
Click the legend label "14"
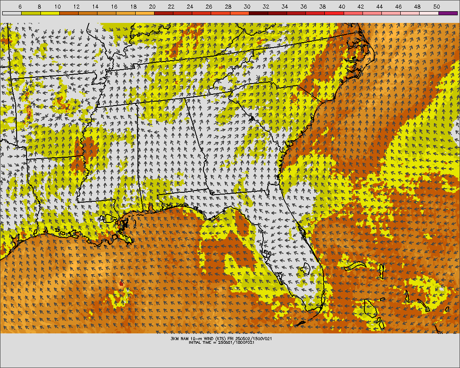pos(95,7)
